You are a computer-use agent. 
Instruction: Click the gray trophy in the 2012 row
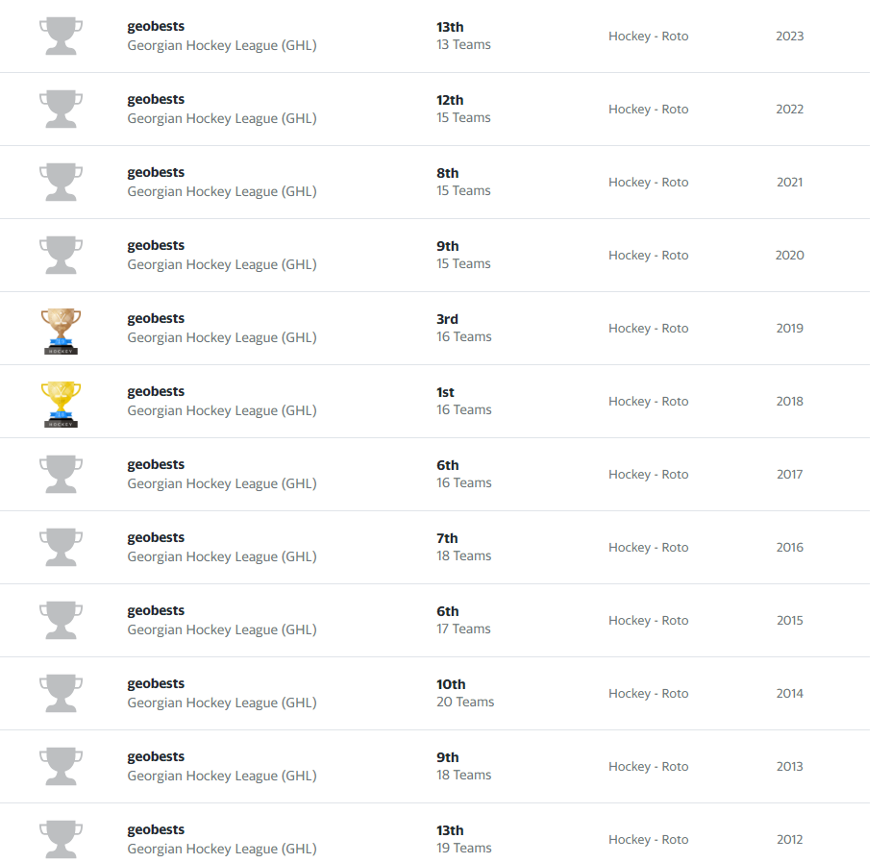point(61,840)
